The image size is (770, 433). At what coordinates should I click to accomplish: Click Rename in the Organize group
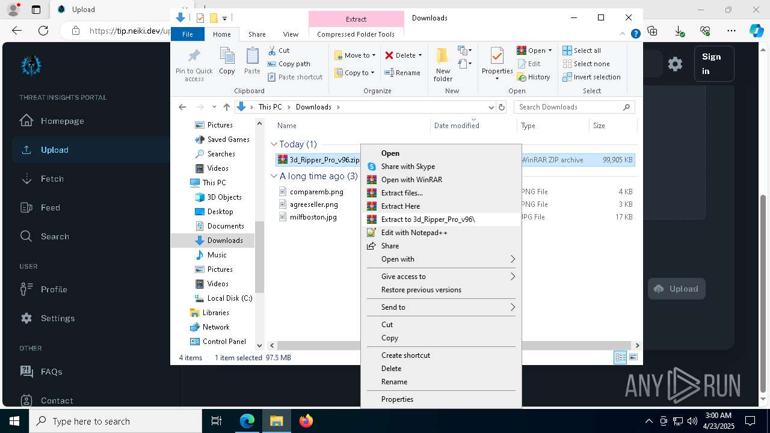click(x=402, y=73)
